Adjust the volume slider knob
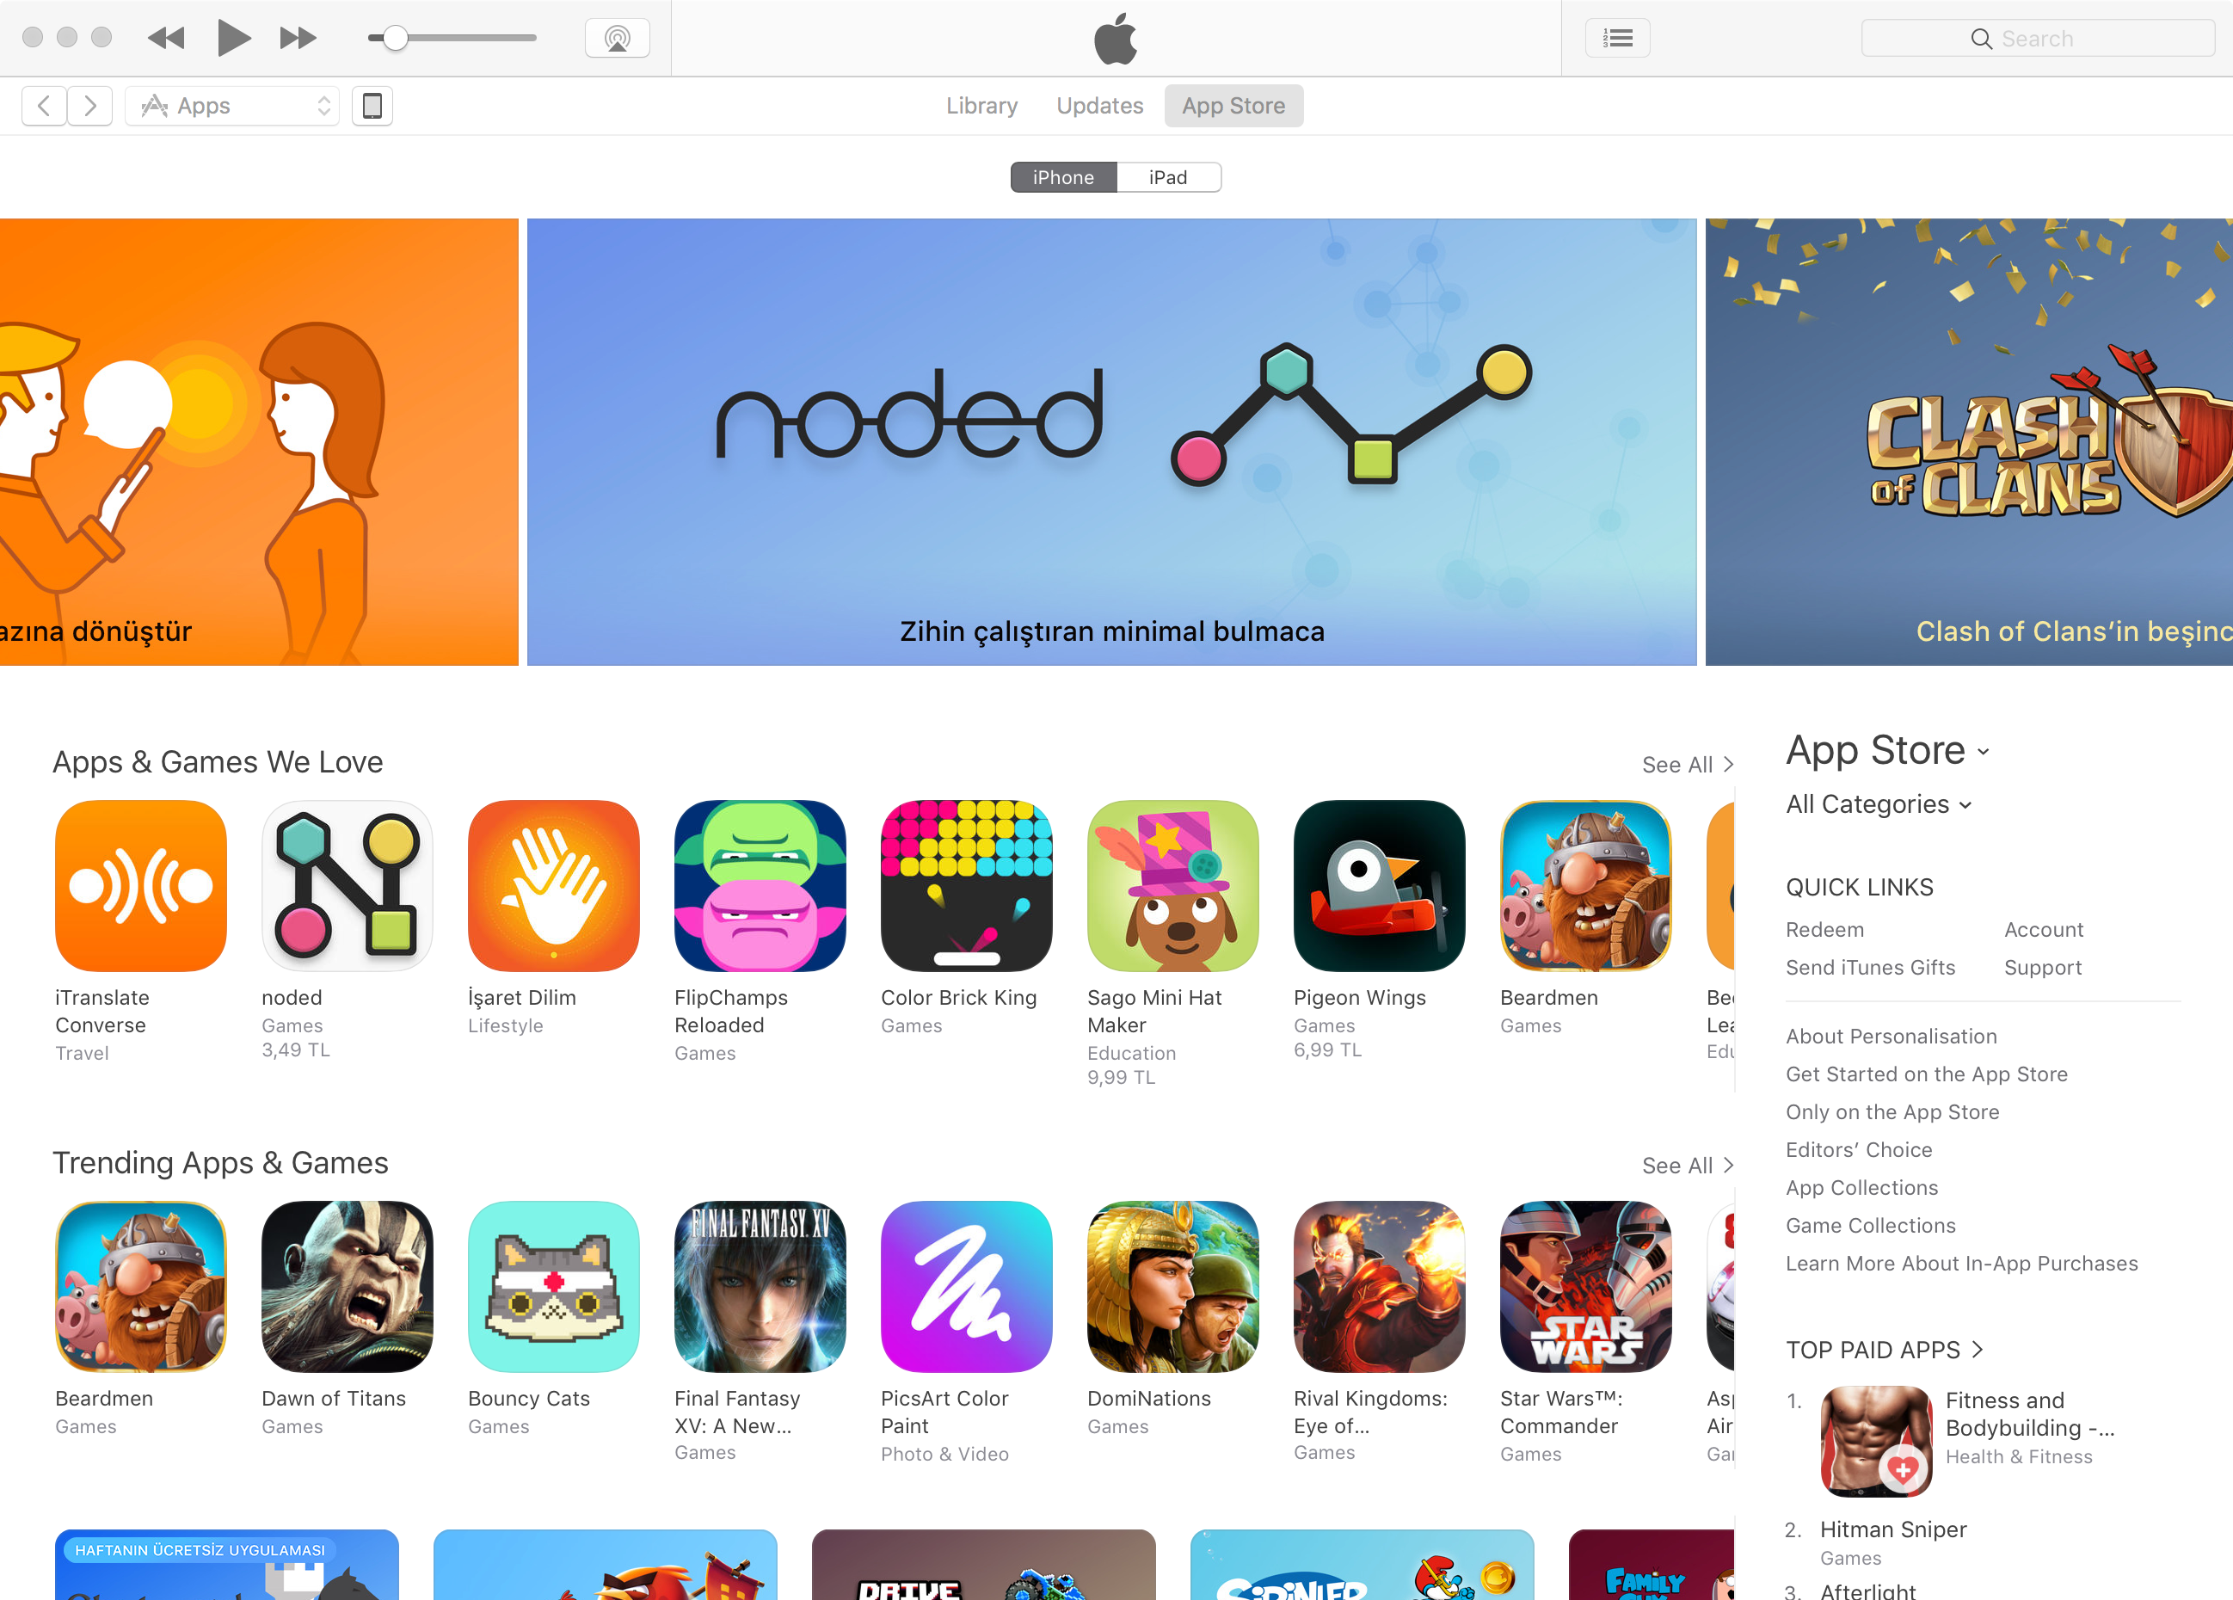 coord(395,39)
